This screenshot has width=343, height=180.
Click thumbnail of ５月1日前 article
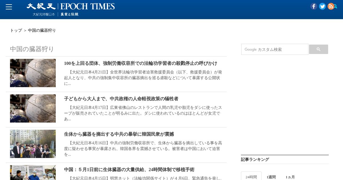pos(33,173)
